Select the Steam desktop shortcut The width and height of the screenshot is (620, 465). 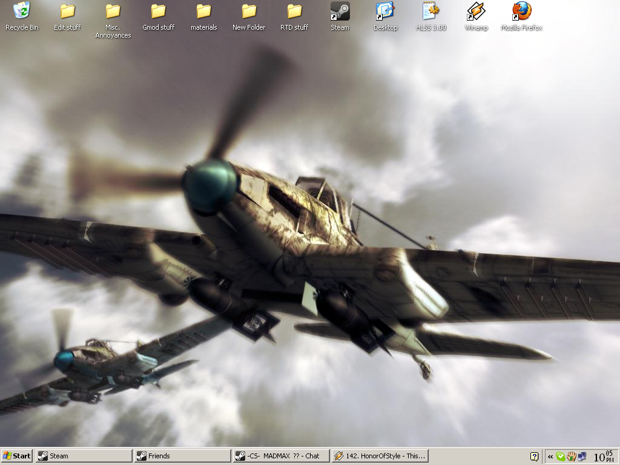pyautogui.click(x=340, y=12)
